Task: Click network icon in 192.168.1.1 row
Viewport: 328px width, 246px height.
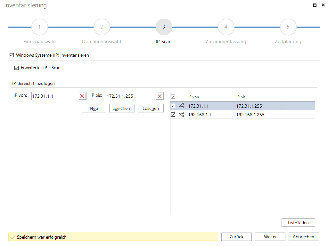Action: pyautogui.click(x=181, y=114)
